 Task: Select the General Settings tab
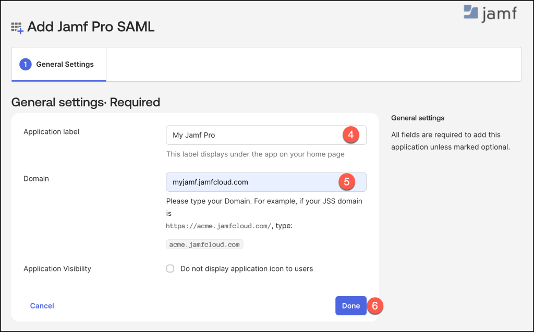[x=59, y=65]
